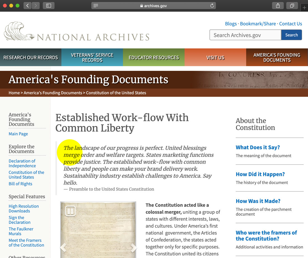Image resolution: width=308 pixels, height=258 pixels.
Task: Open Declaration of Independence sidebar link
Action: coord(22,163)
